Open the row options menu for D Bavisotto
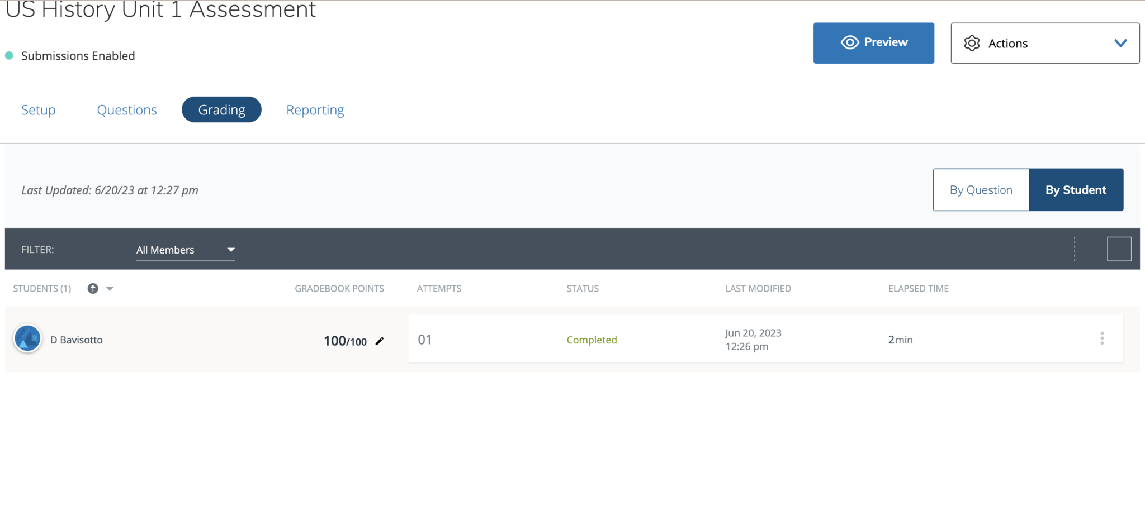The image size is (1145, 530). [1101, 338]
